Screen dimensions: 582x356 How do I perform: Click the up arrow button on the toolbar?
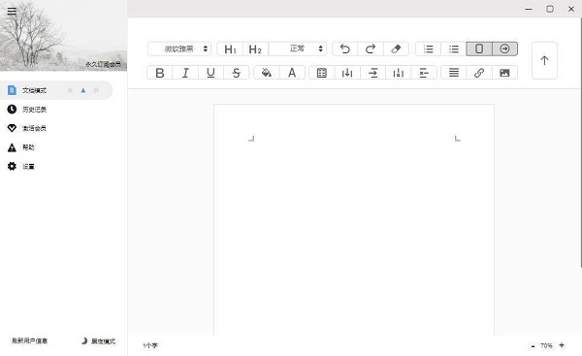(544, 60)
